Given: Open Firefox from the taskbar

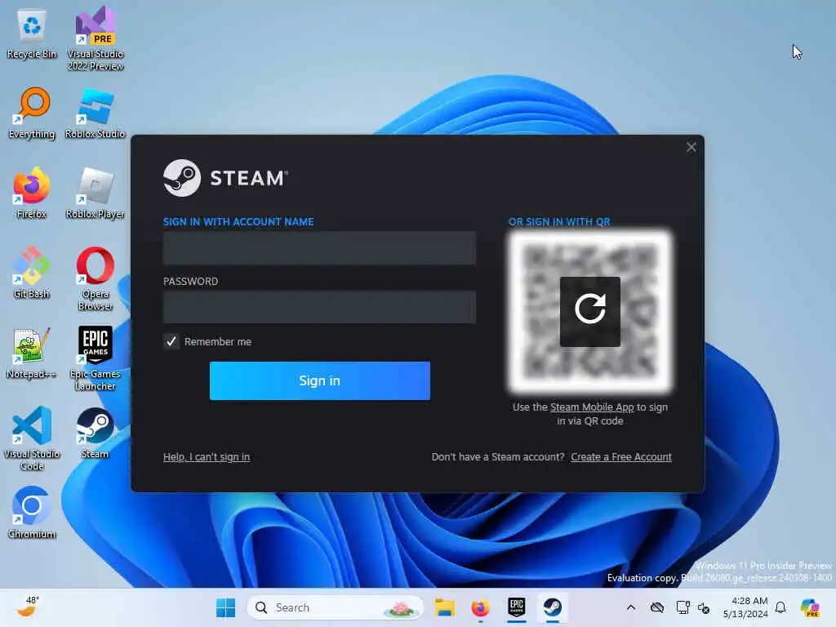Looking at the screenshot, I should point(480,607).
